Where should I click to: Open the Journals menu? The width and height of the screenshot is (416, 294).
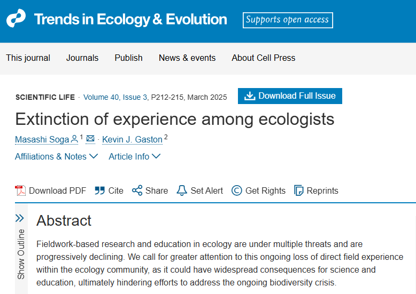tap(82, 58)
